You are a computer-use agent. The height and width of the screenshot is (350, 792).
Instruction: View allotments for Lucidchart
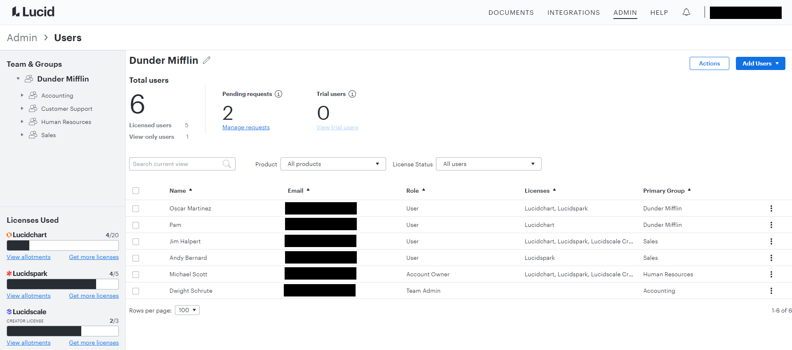point(28,257)
